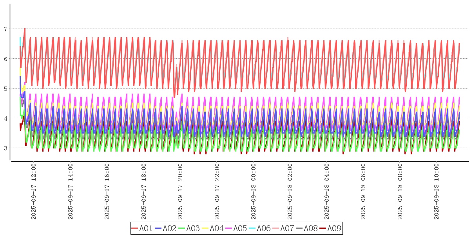Click the 2025-09-18 04:00 time label
Image resolution: width=473 pixels, height=235 pixels.
326,192
